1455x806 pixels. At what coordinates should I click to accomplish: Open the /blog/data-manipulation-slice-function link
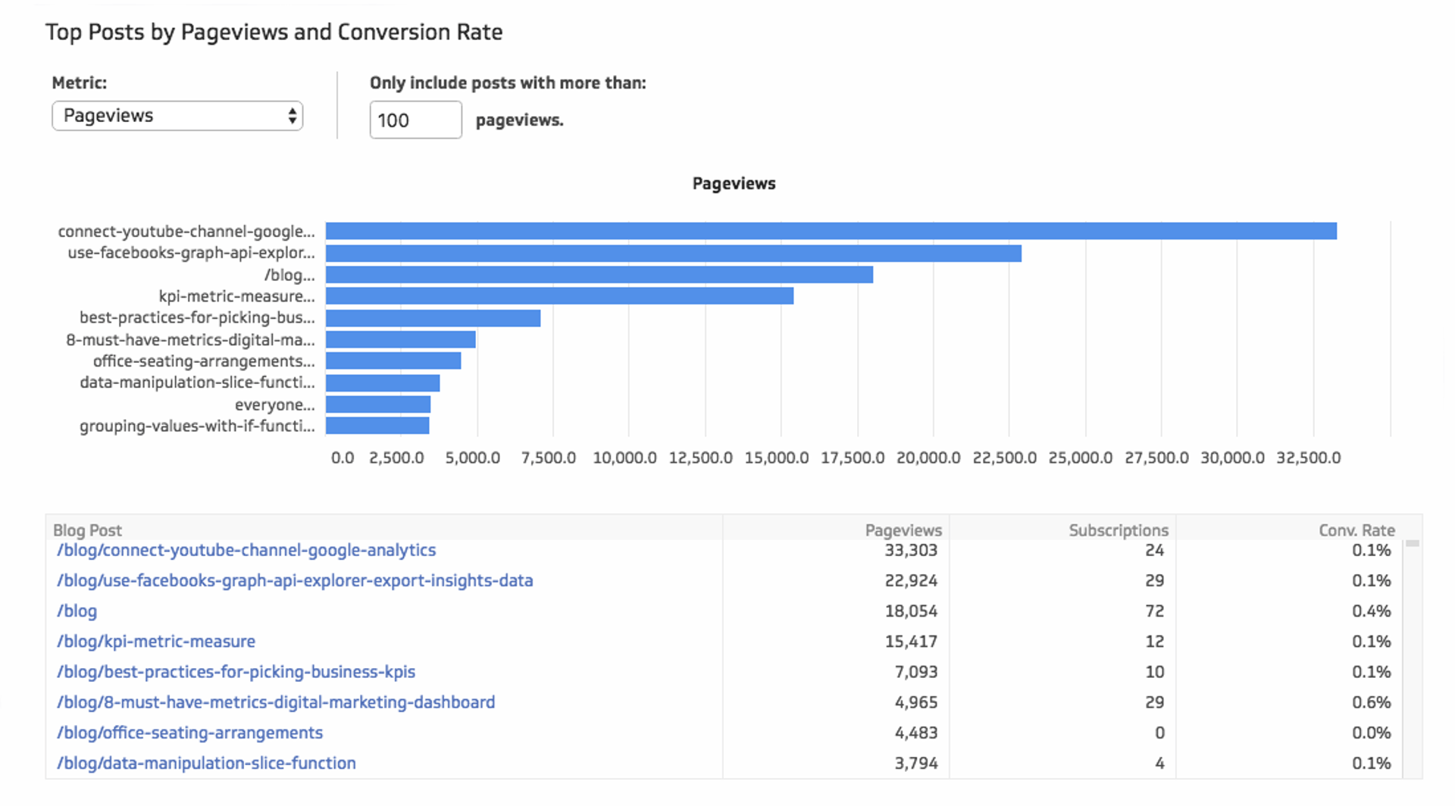click(x=205, y=763)
